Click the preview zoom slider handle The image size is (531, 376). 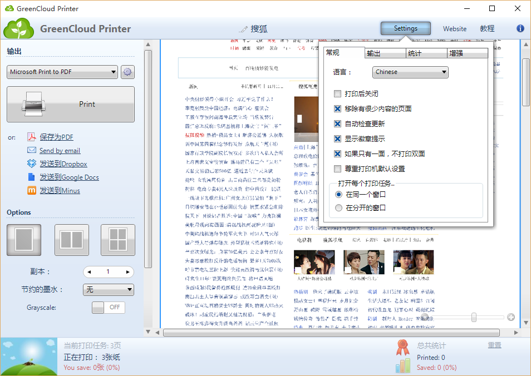474,317
